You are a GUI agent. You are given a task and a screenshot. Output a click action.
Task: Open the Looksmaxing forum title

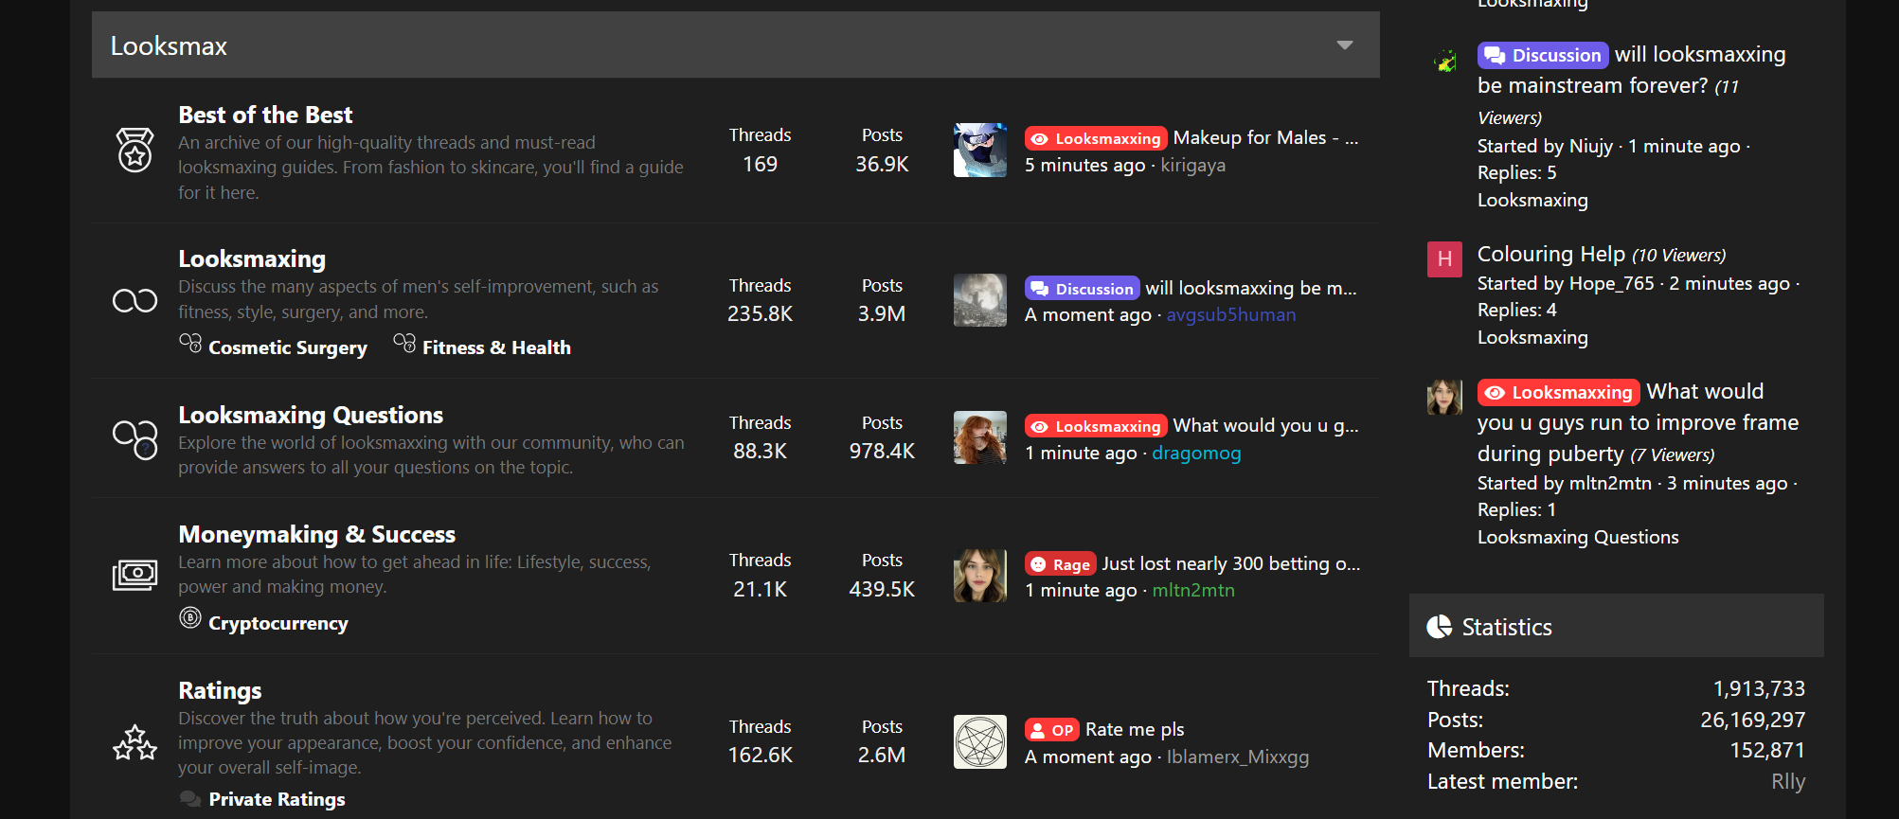pos(252,258)
